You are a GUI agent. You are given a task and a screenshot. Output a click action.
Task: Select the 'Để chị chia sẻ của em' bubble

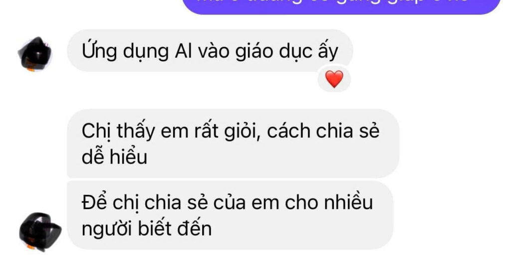coord(230,215)
